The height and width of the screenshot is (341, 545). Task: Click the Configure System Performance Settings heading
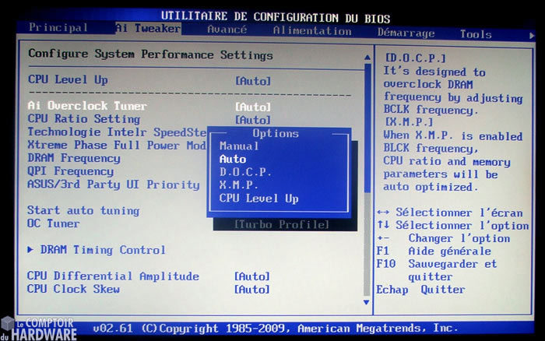coord(150,54)
